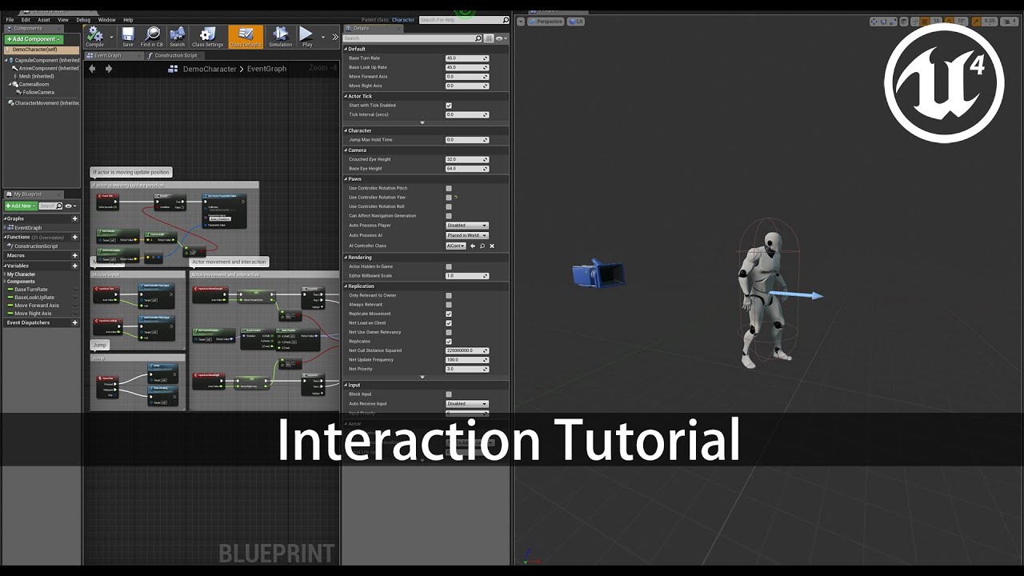The image size is (1024, 576).
Task: Open the Auto Receive Input dropdown
Action: click(x=466, y=404)
